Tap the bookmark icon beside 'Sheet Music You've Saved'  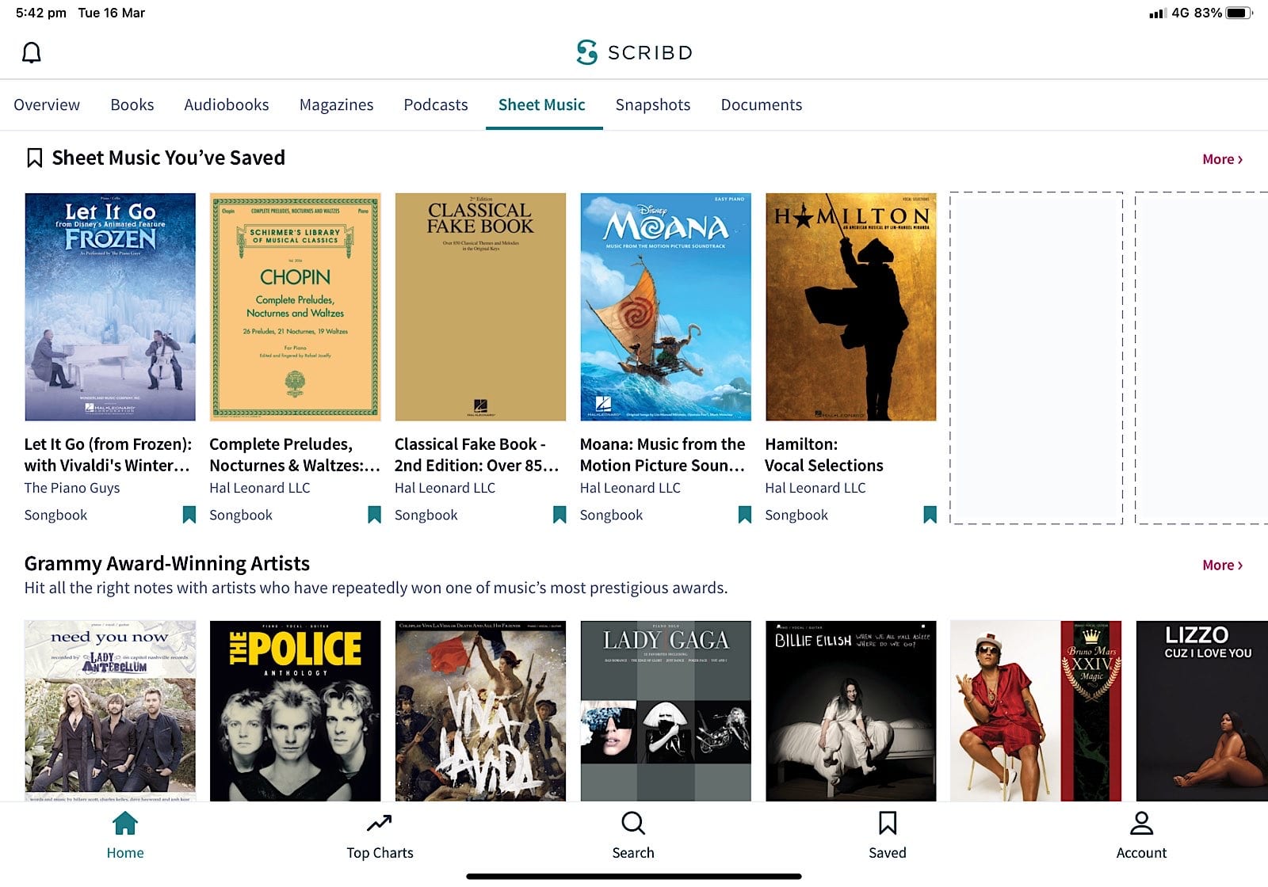point(33,158)
